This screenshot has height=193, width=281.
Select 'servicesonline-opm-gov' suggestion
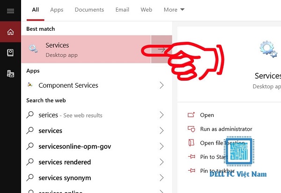(96, 146)
